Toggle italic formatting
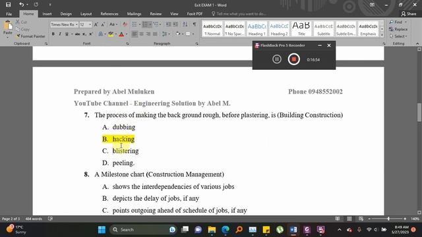 pyautogui.click(x=60, y=34)
